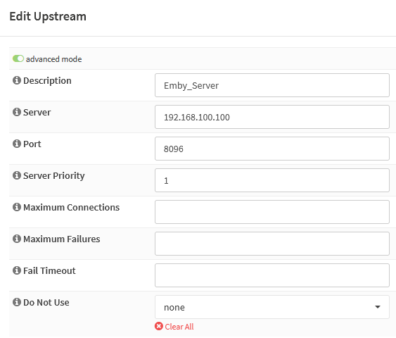
Task: Toggle the advanced mode switch
Action: coord(18,58)
